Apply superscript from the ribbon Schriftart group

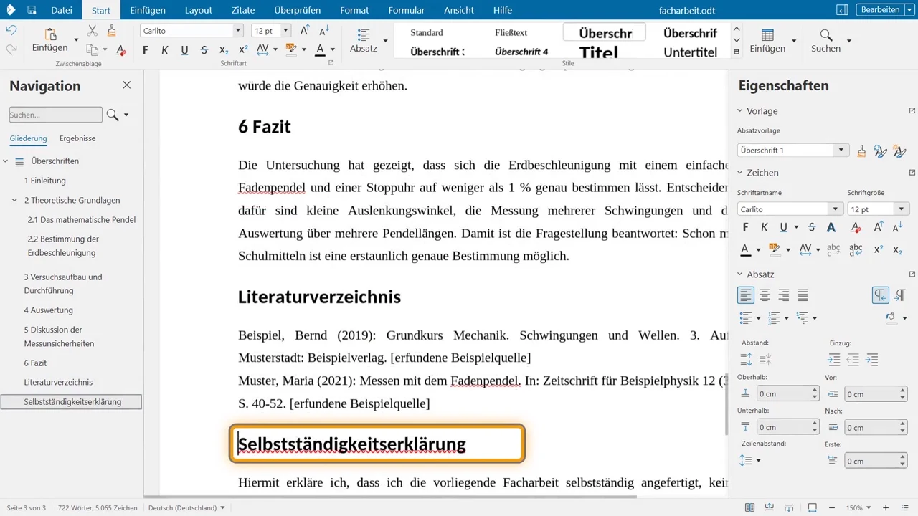[x=243, y=49]
